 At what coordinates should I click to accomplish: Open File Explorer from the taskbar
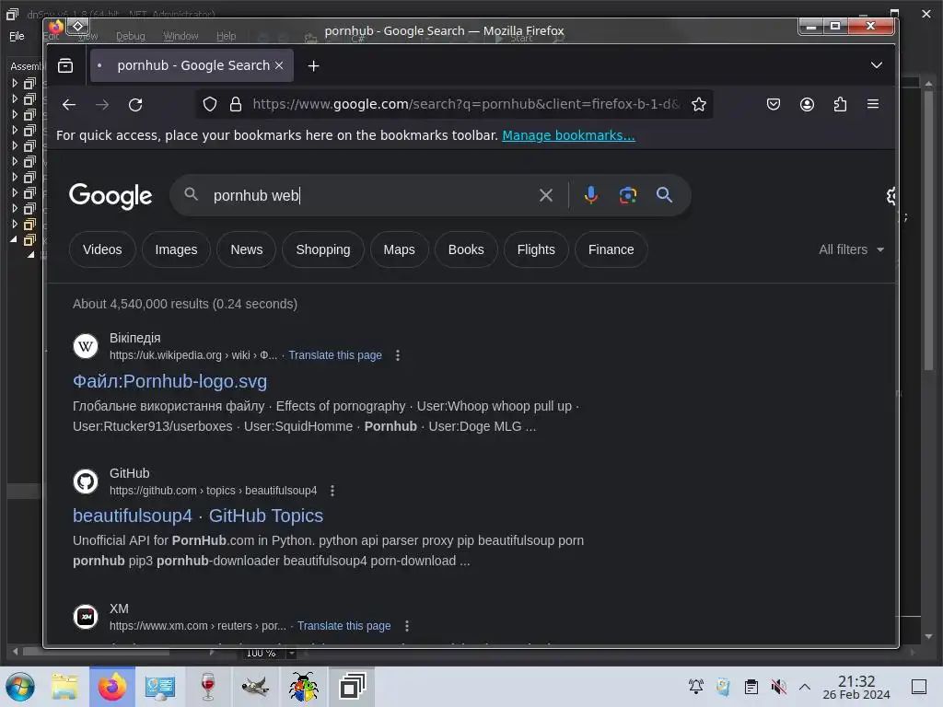(64, 687)
